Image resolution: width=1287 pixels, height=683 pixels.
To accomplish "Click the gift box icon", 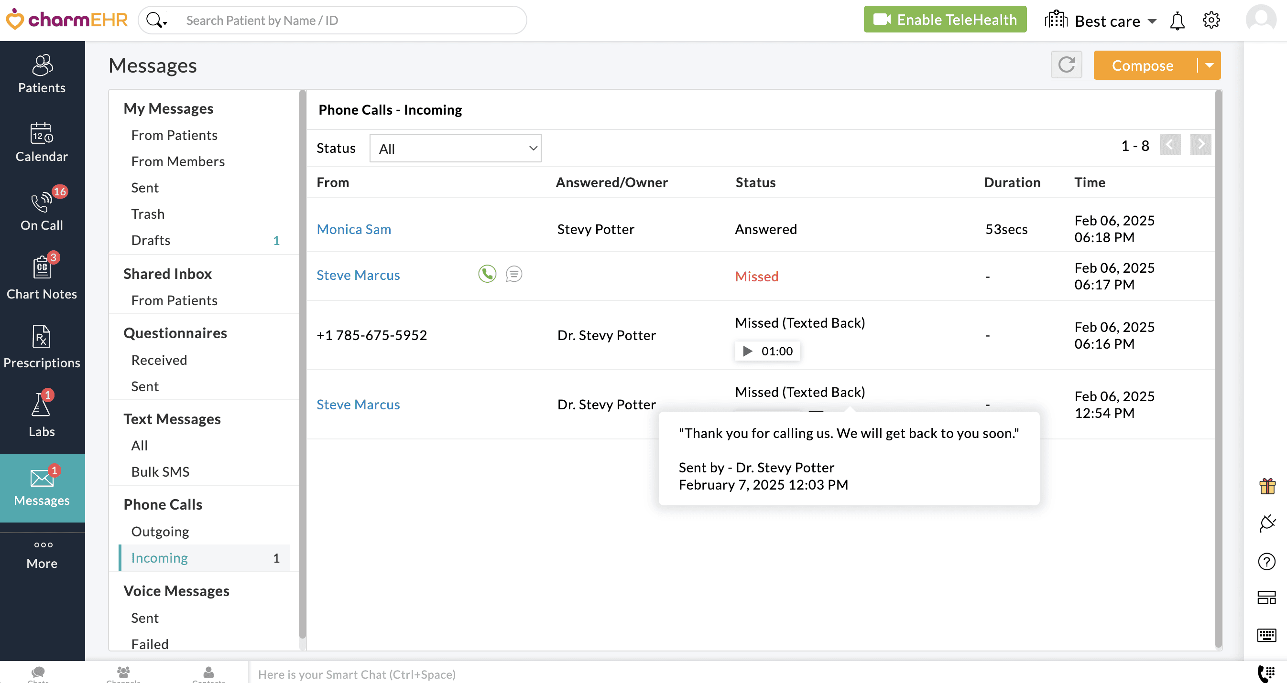I will (x=1267, y=486).
